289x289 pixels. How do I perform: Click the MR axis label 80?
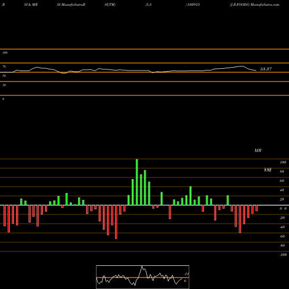pyautogui.click(x=282, y=172)
